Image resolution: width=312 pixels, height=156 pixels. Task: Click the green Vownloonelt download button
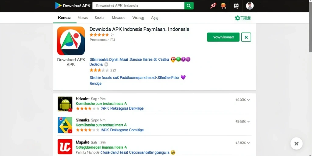coord(223,37)
